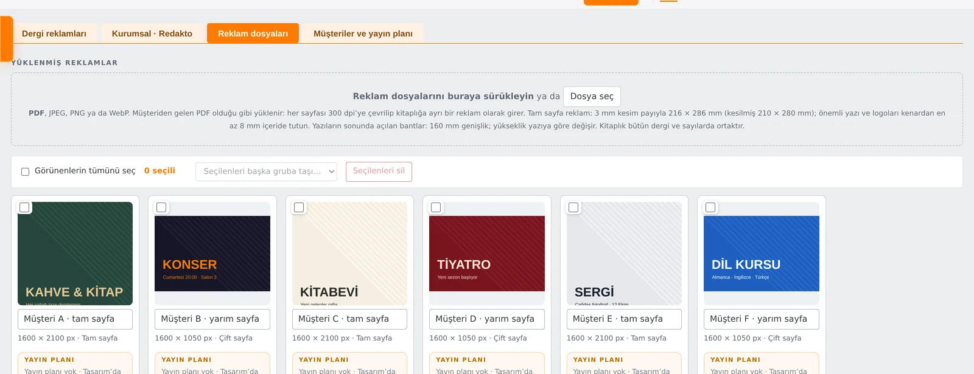Open the SERGİ ad thumbnail
Screen dimensions: 974x374
tap(624, 254)
